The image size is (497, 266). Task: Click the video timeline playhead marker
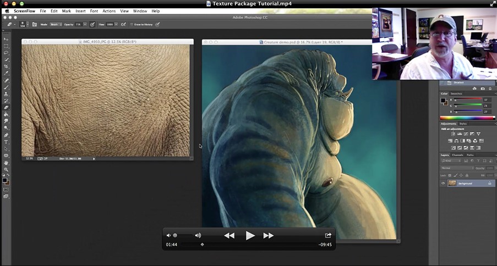click(x=202, y=245)
